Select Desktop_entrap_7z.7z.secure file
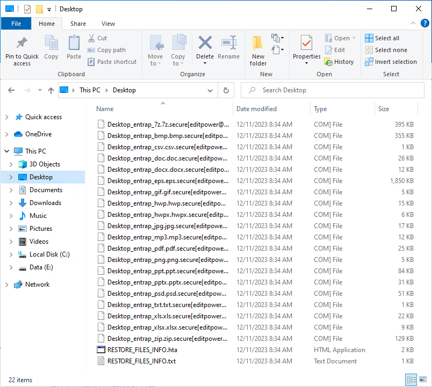Screen dimensions: 432x387 coord(168,125)
